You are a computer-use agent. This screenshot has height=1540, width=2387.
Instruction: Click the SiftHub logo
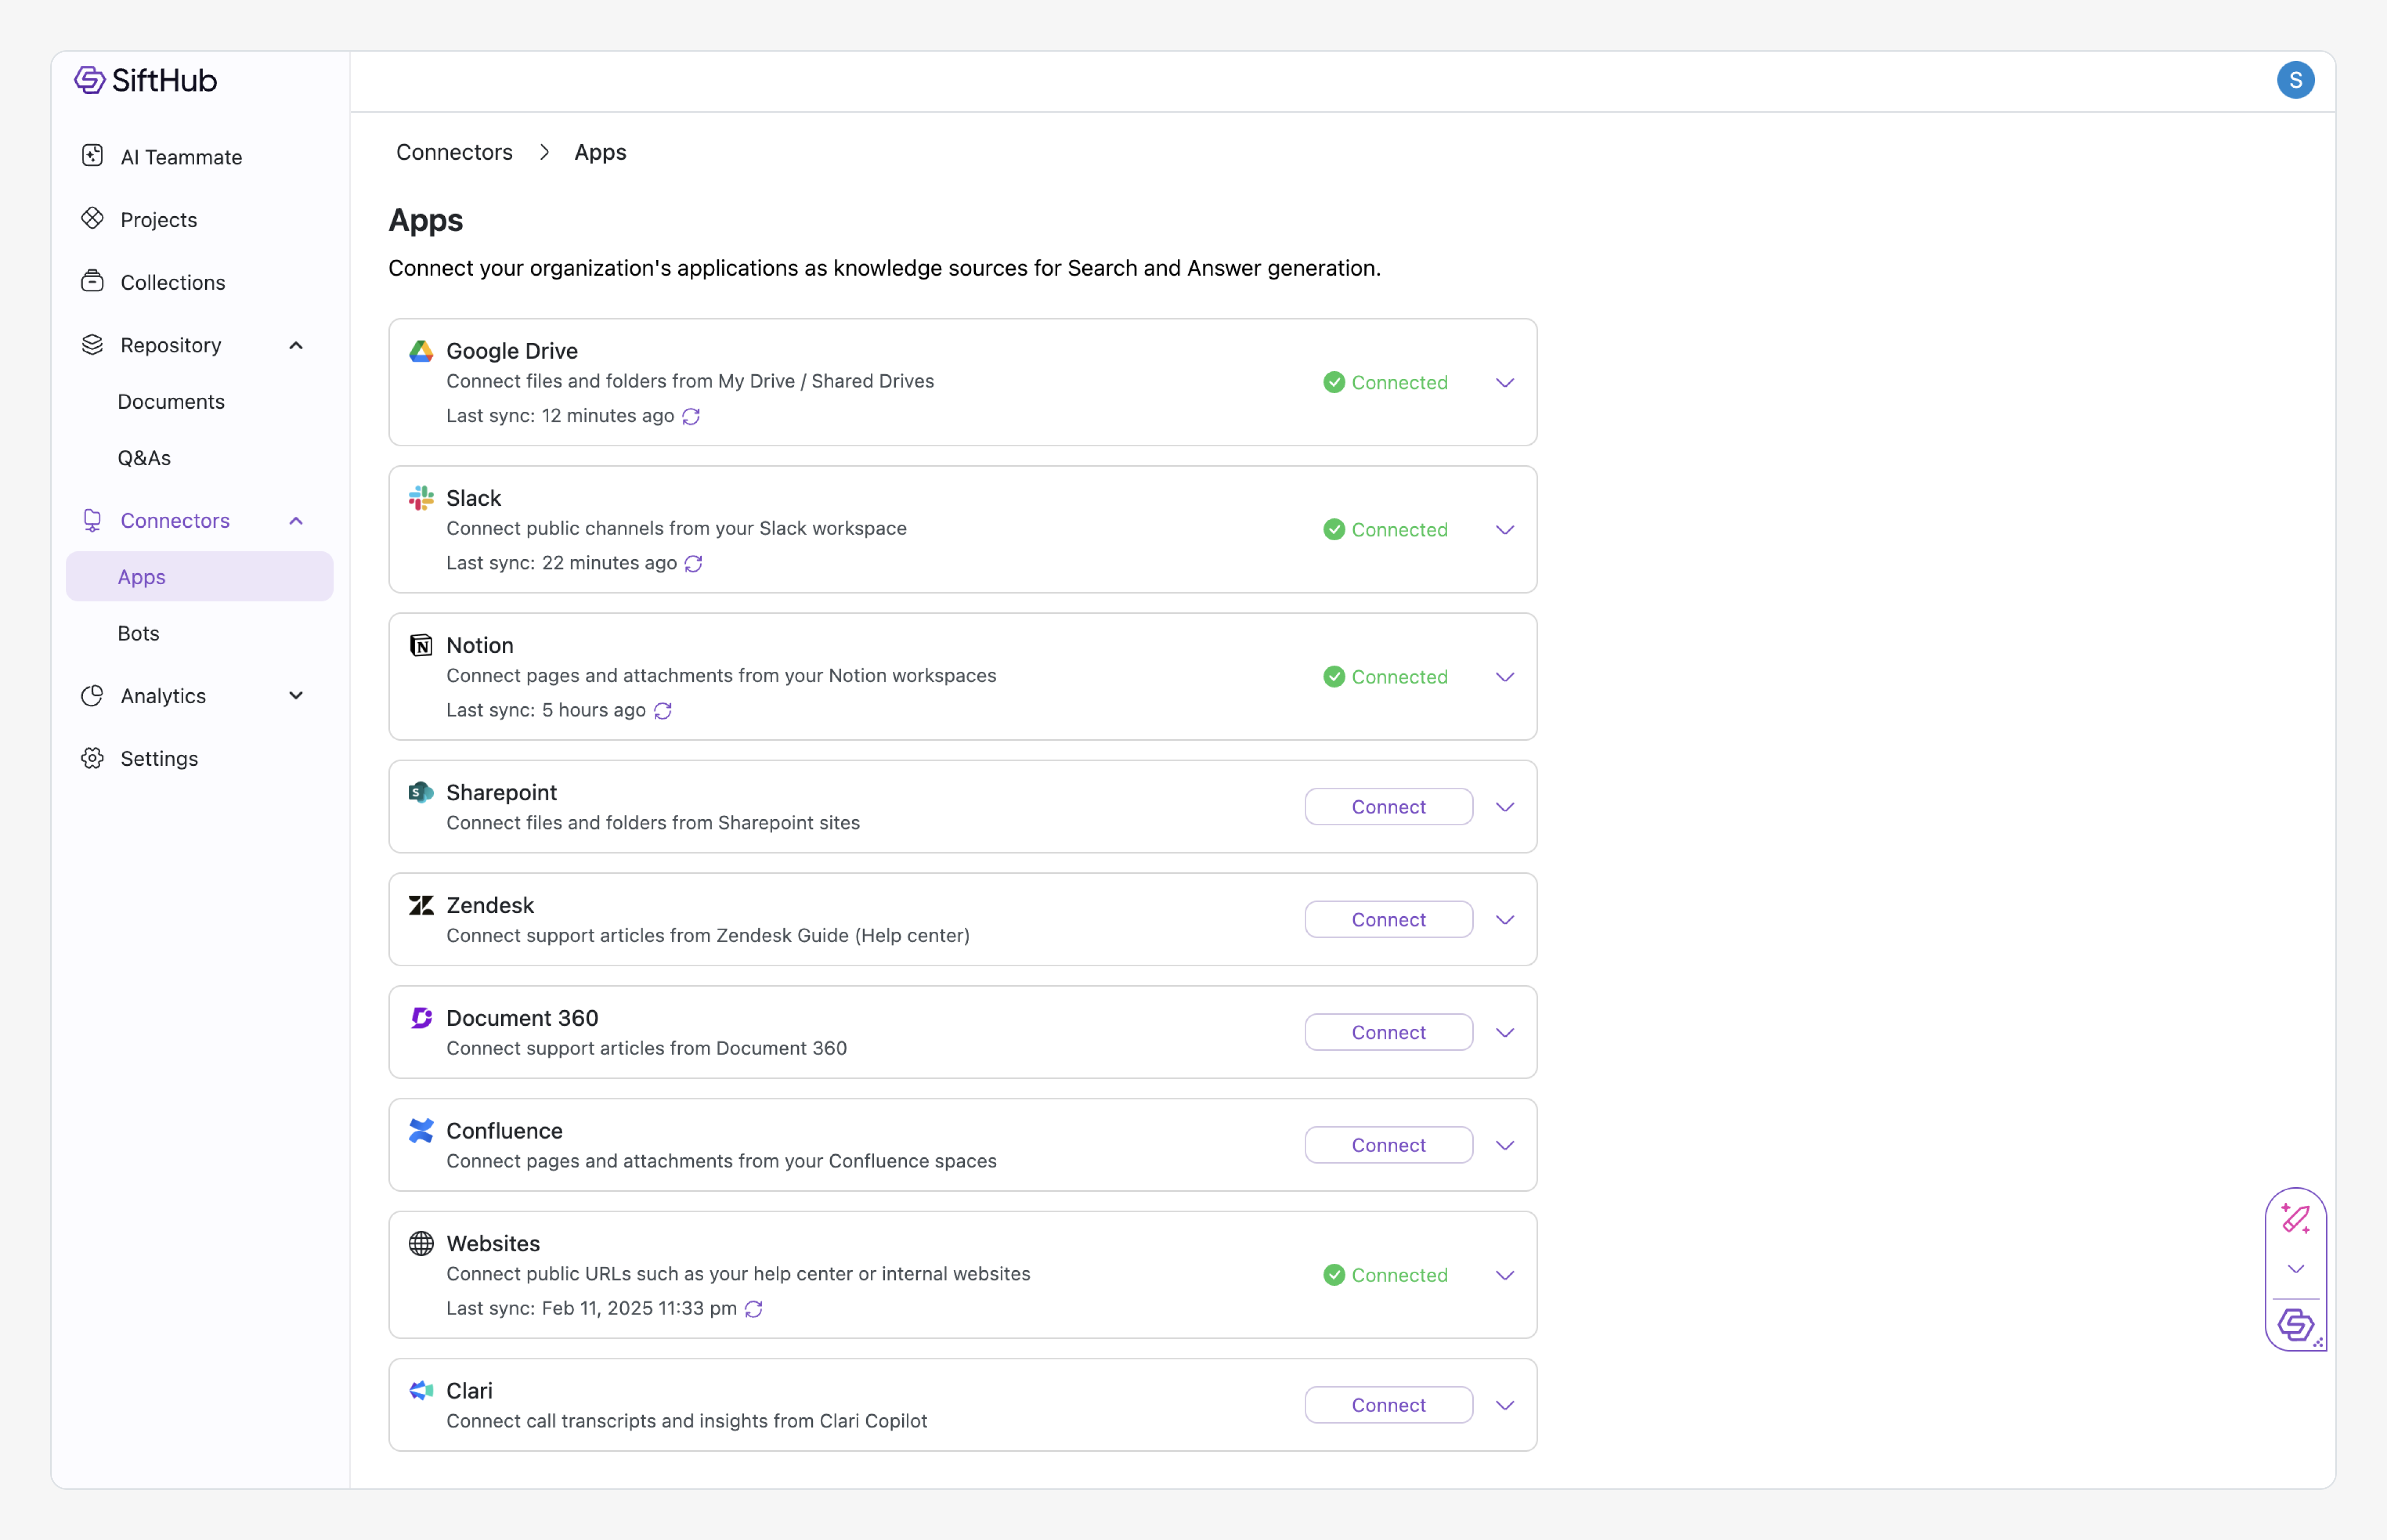click(146, 80)
